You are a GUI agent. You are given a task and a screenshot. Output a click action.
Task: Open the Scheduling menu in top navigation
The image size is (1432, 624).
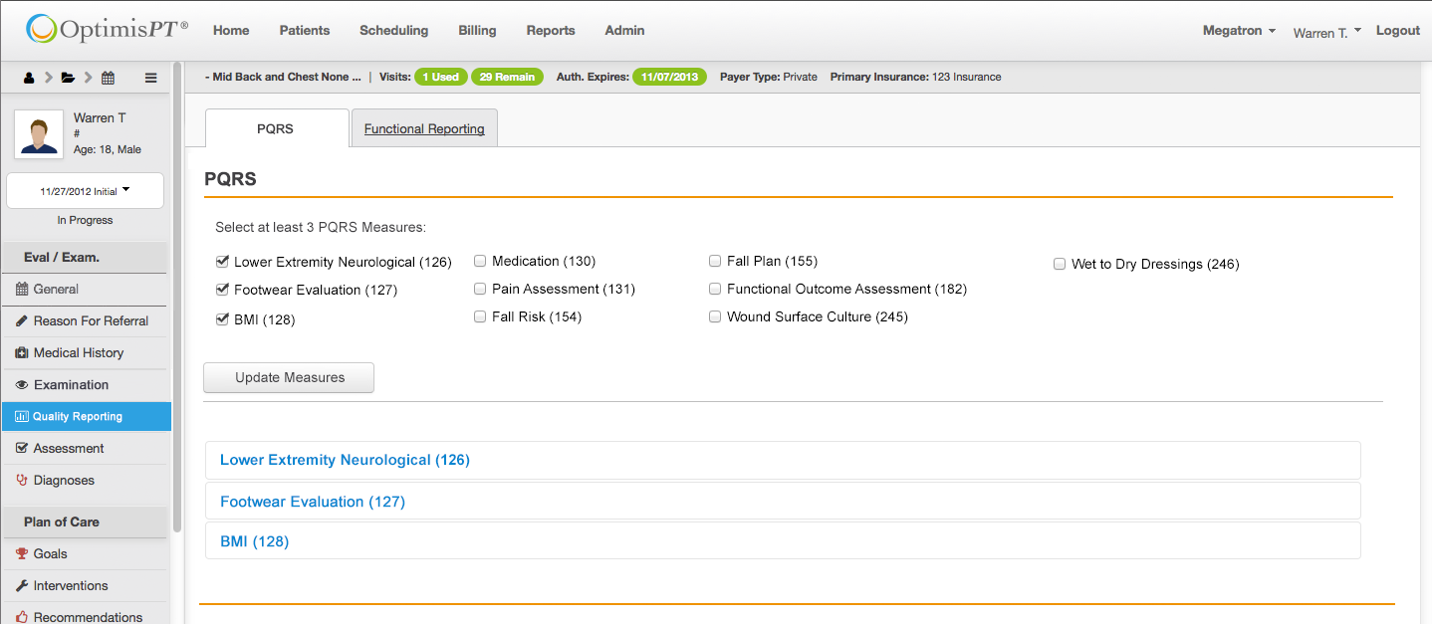coord(393,31)
